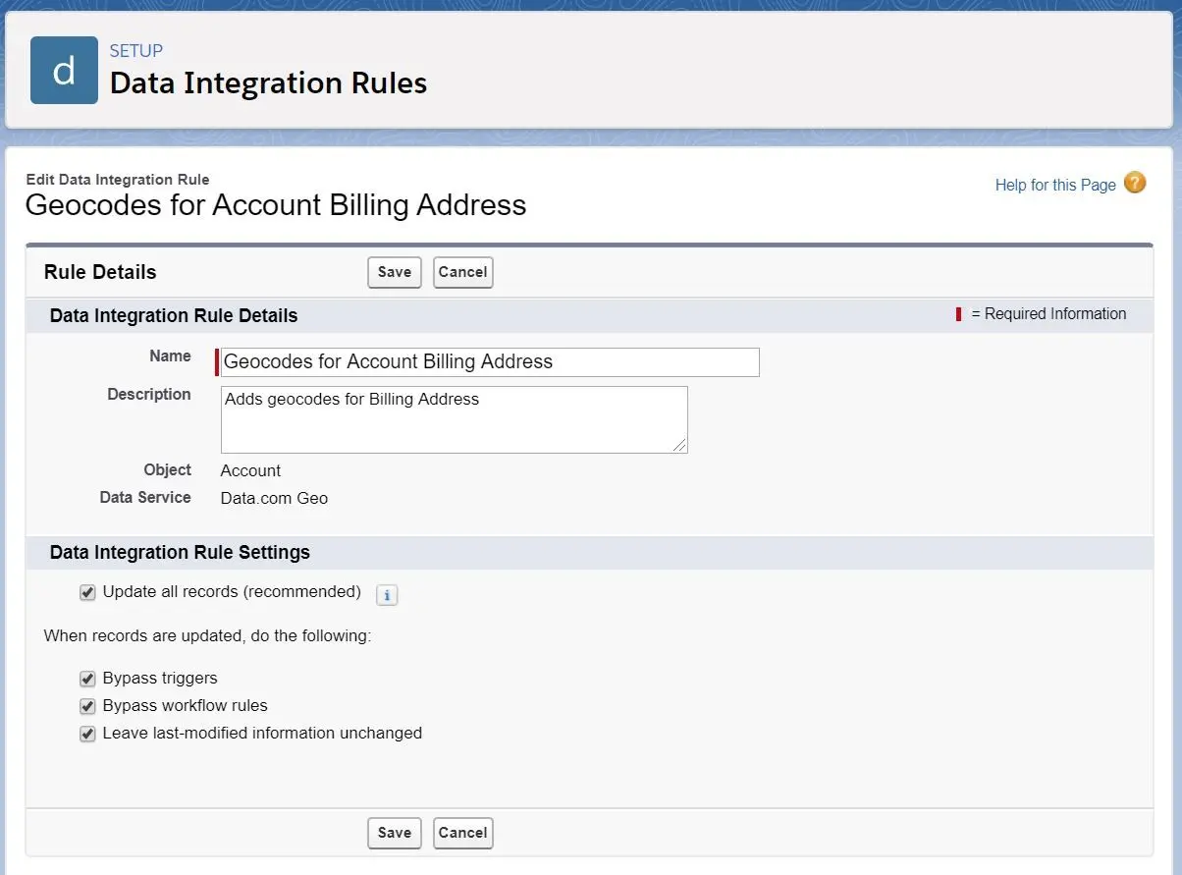
Task: Click the Bypass workflow rules label
Action: (x=186, y=706)
